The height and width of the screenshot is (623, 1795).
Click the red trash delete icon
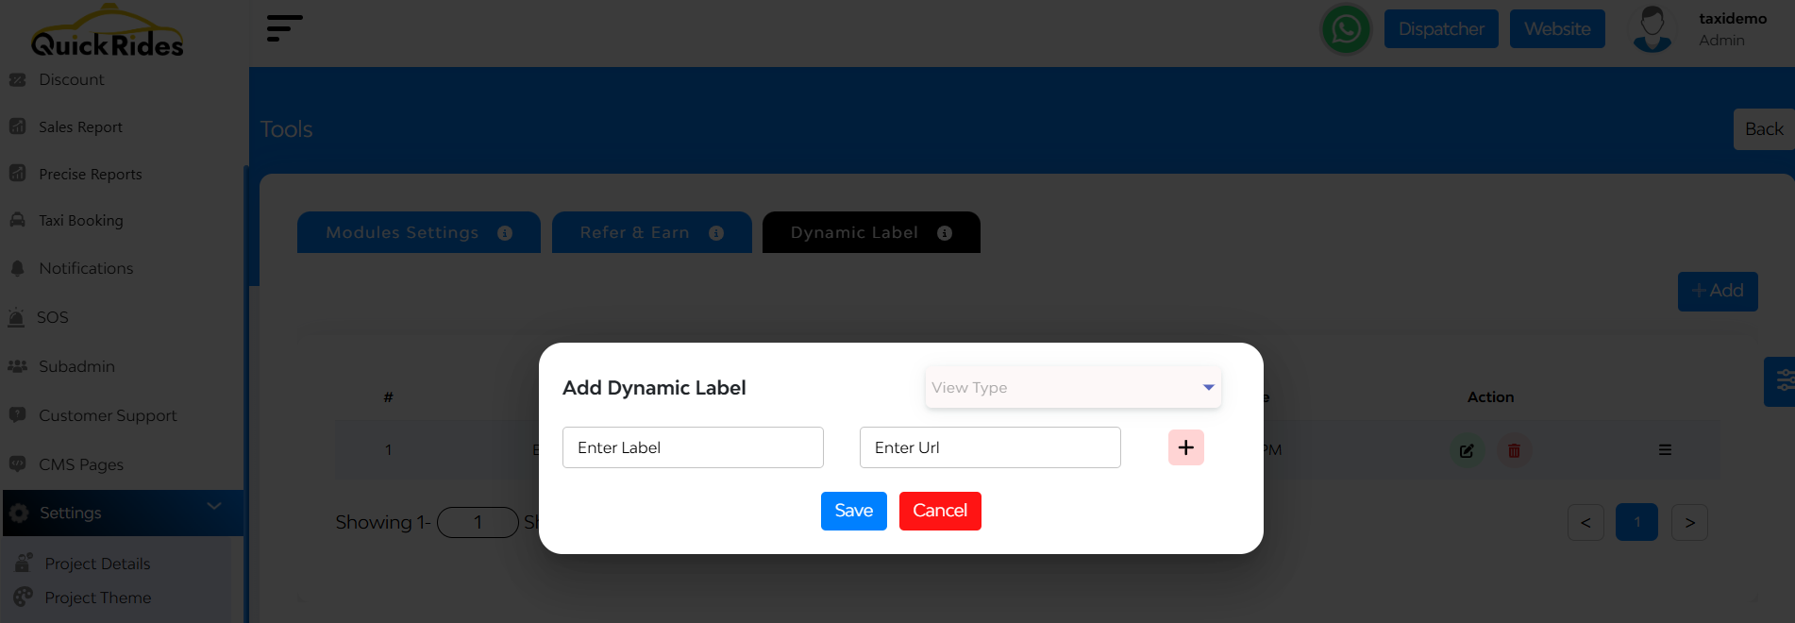[1514, 451]
